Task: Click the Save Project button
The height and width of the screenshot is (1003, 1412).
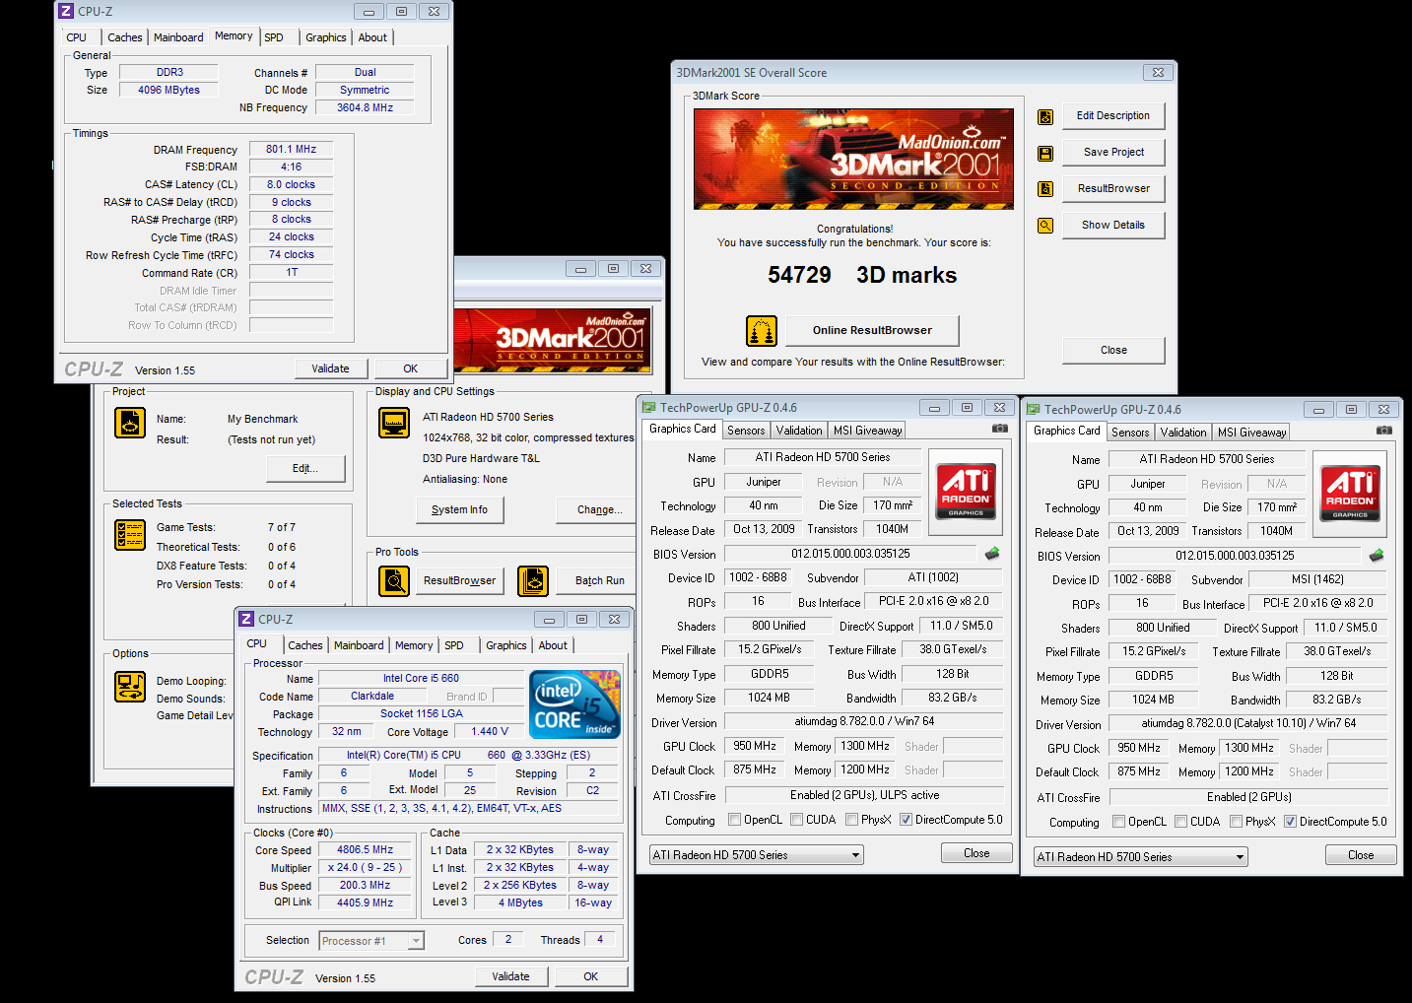Action: tap(1113, 153)
